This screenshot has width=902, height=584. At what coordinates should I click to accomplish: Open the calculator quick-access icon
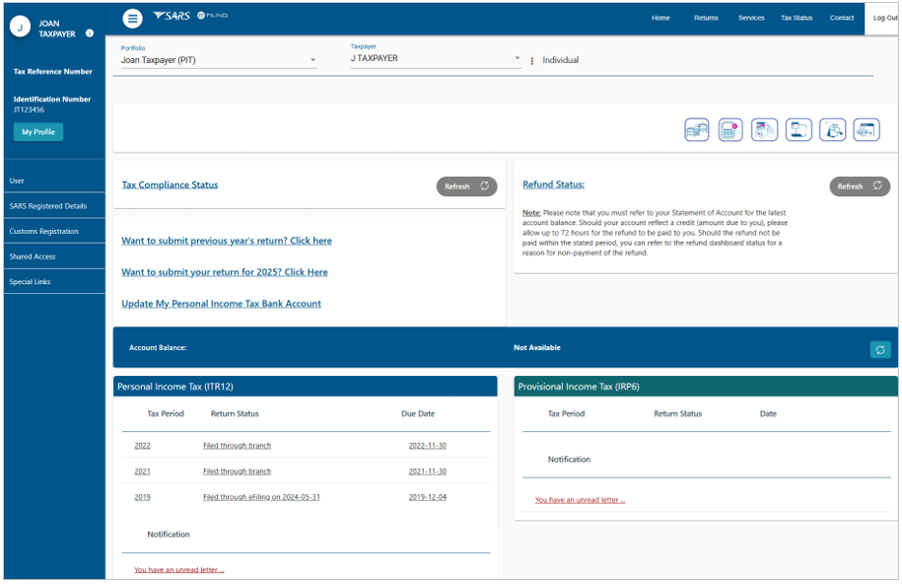(730, 129)
